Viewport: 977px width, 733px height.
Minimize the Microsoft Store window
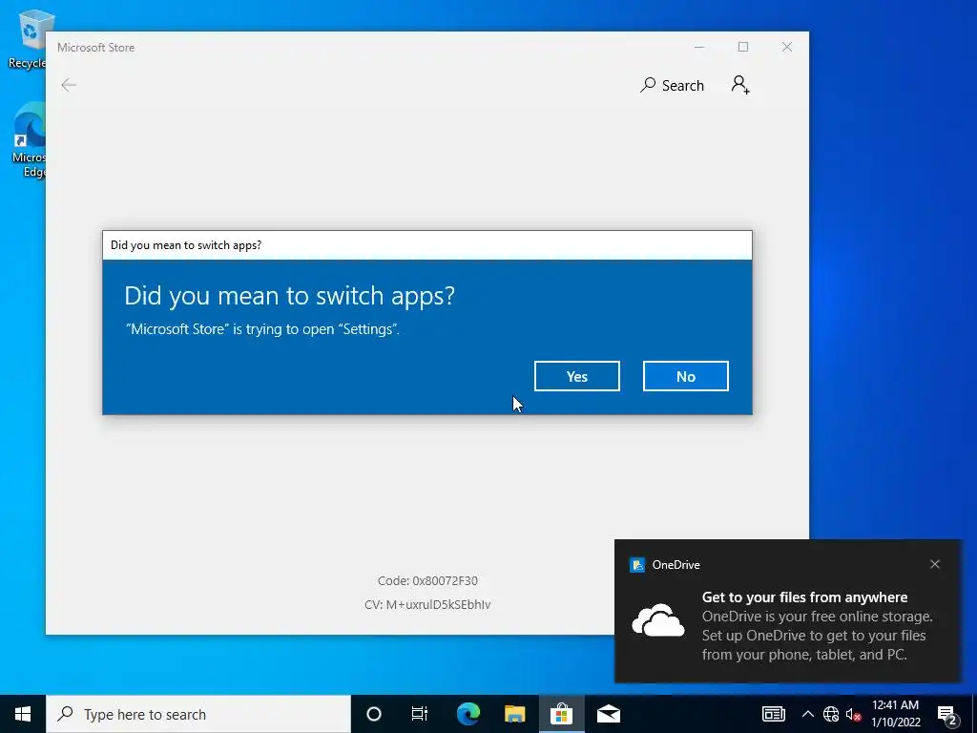pyautogui.click(x=699, y=48)
